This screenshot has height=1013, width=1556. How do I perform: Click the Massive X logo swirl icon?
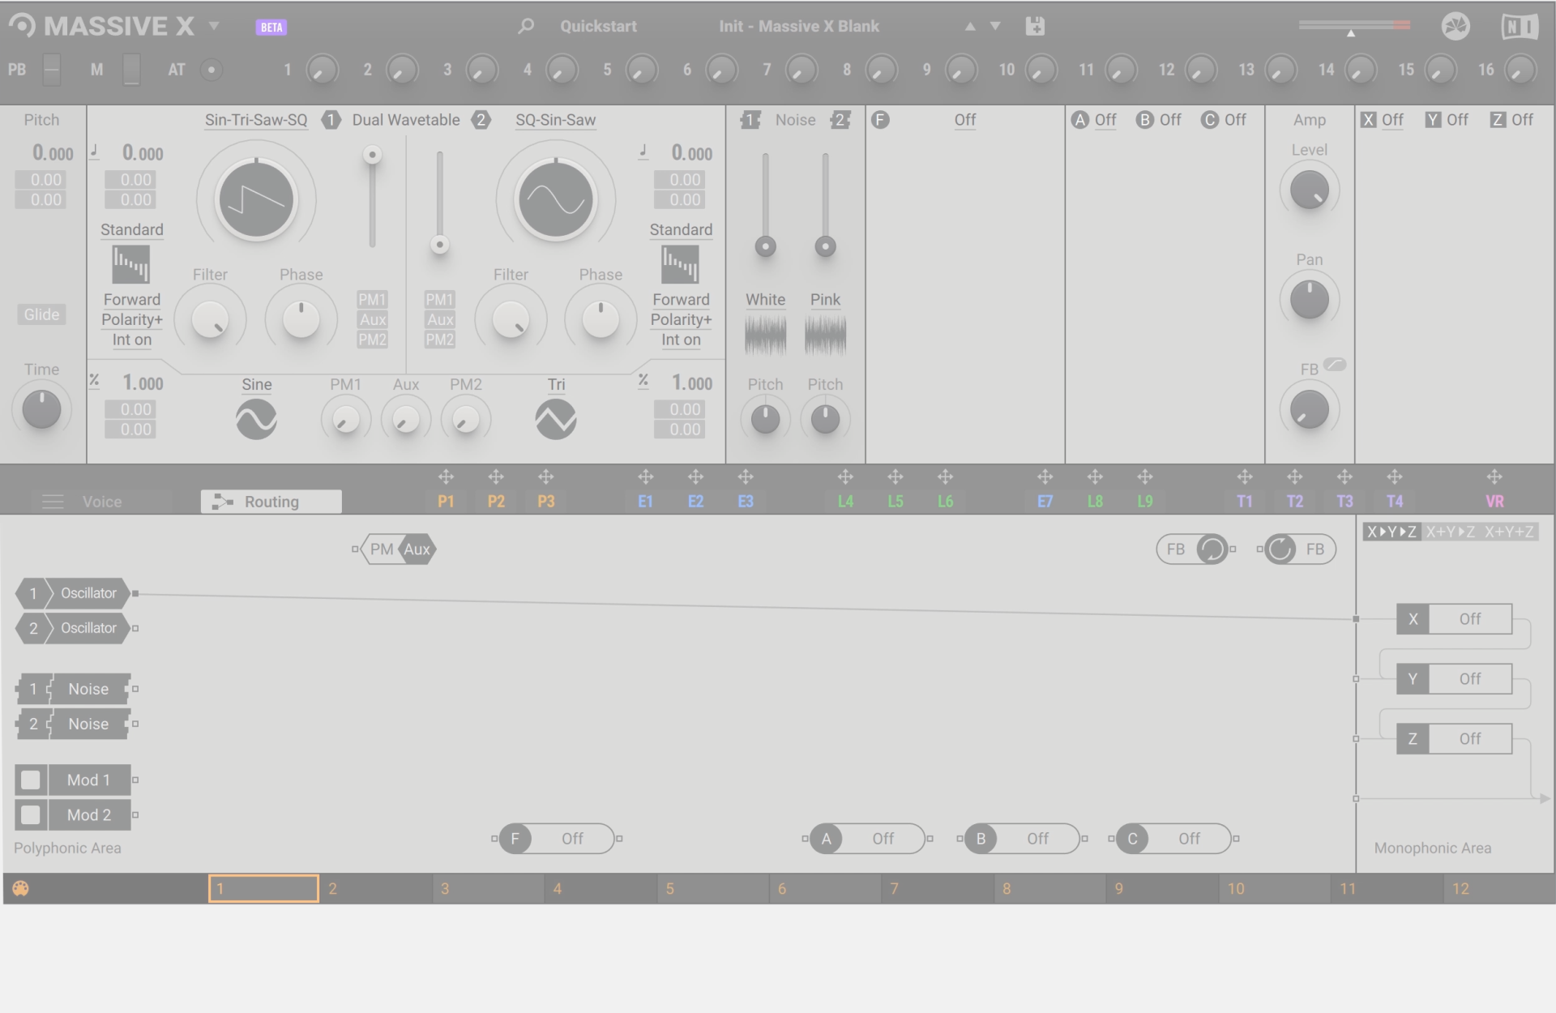(23, 26)
